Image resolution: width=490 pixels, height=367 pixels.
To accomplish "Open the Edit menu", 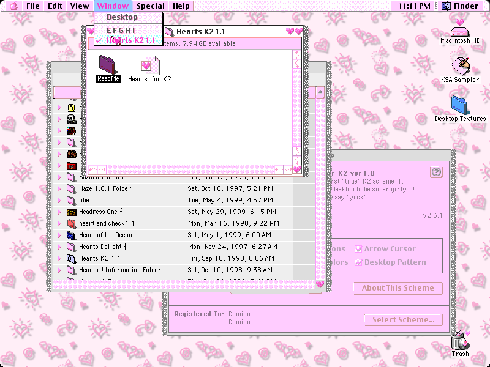I will click(x=55, y=6).
